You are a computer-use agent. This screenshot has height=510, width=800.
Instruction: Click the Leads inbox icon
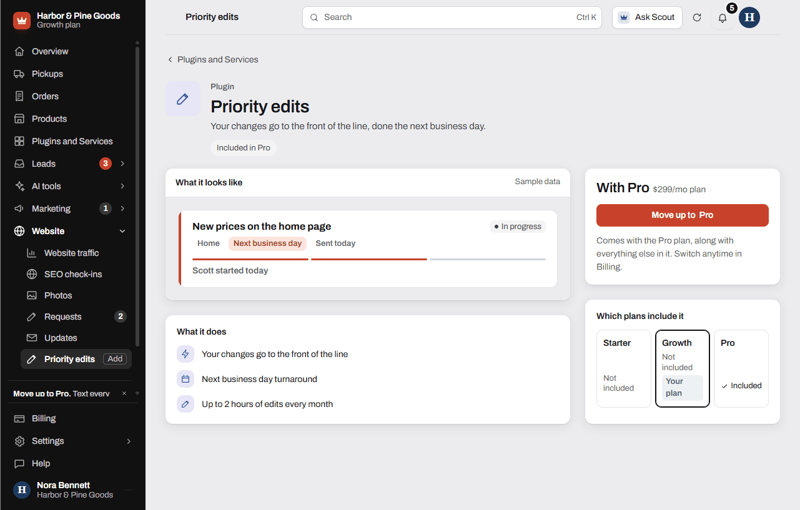[x=19, y=164]
